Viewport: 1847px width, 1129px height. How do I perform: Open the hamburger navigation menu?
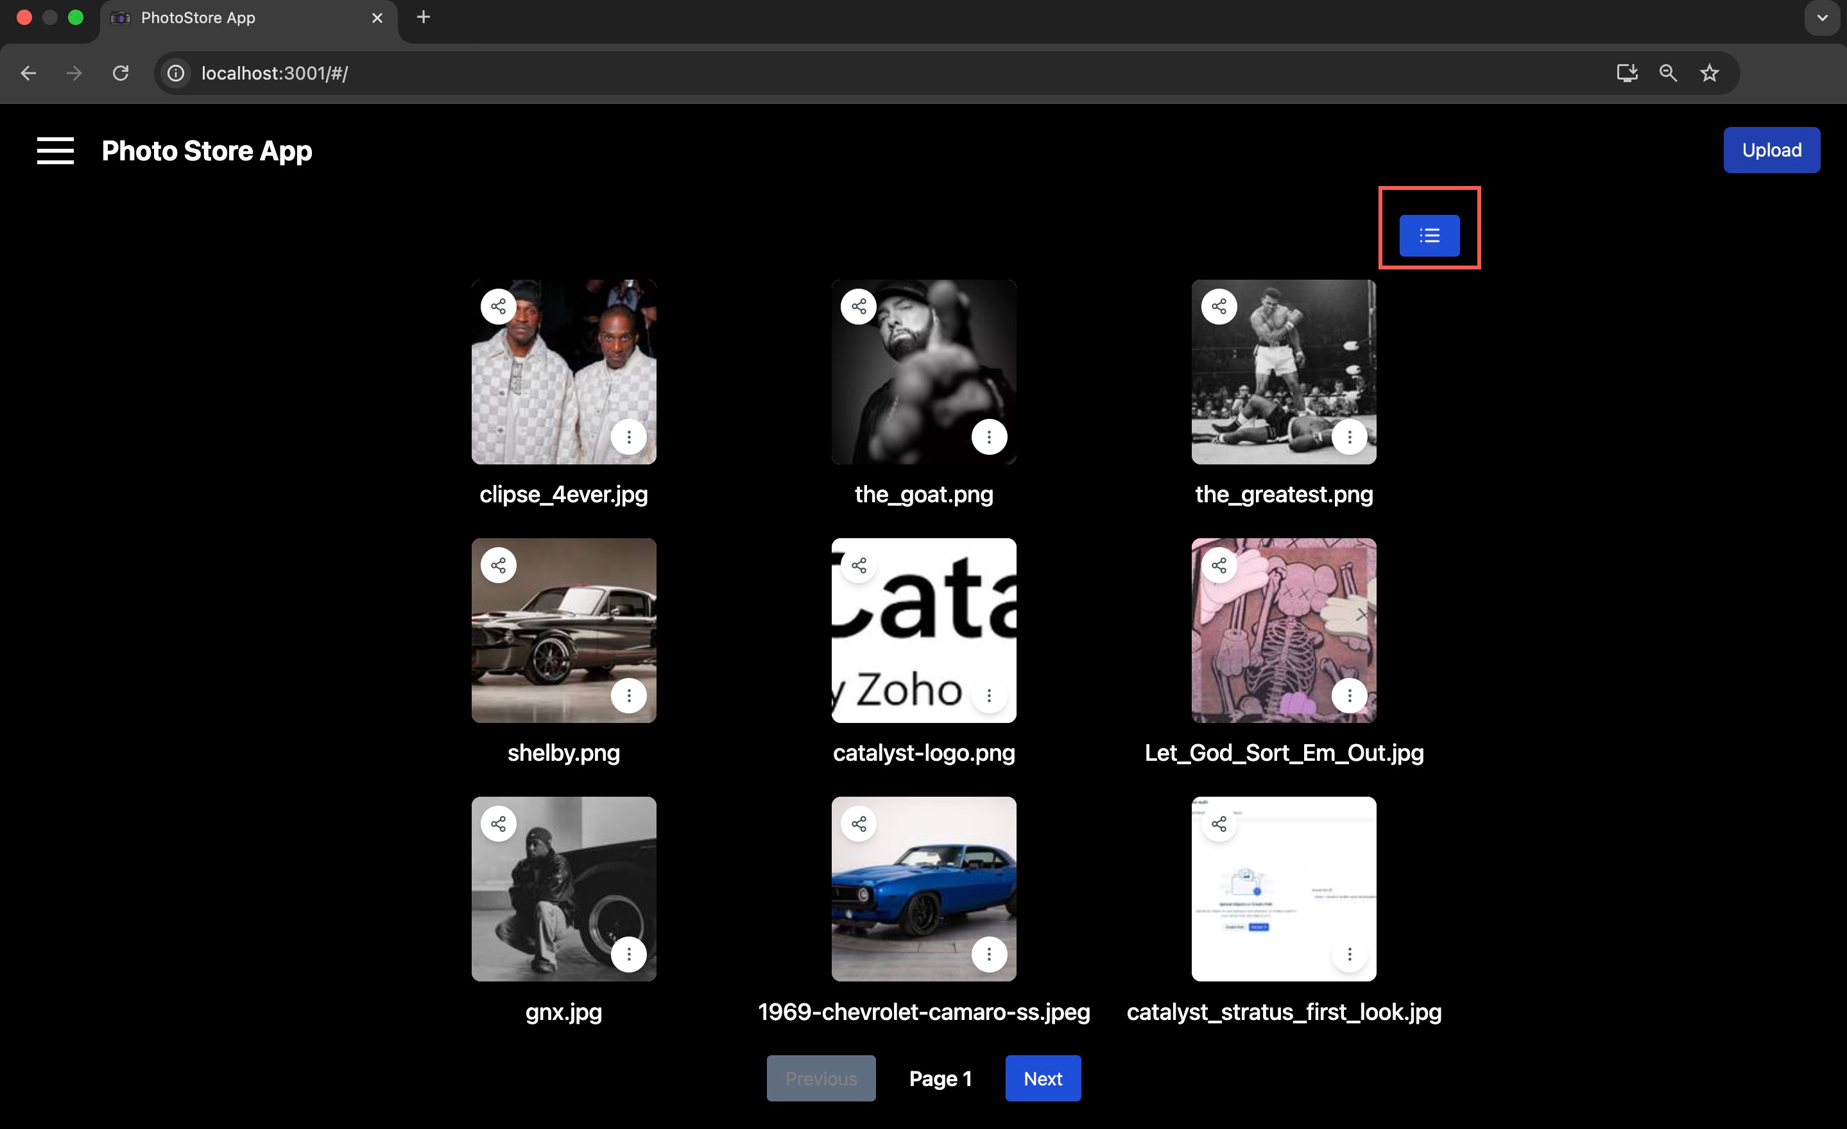click(55, 151)
